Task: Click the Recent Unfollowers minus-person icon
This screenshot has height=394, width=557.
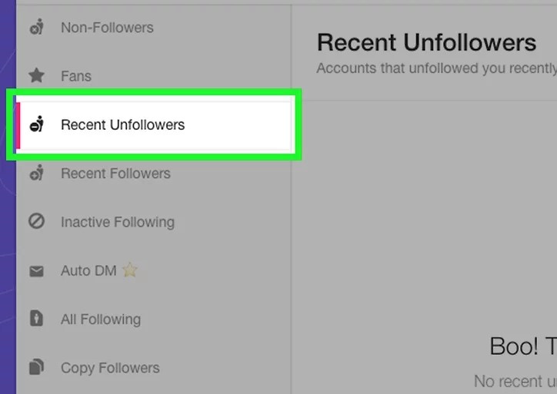Action: click(x=37, y=124)
